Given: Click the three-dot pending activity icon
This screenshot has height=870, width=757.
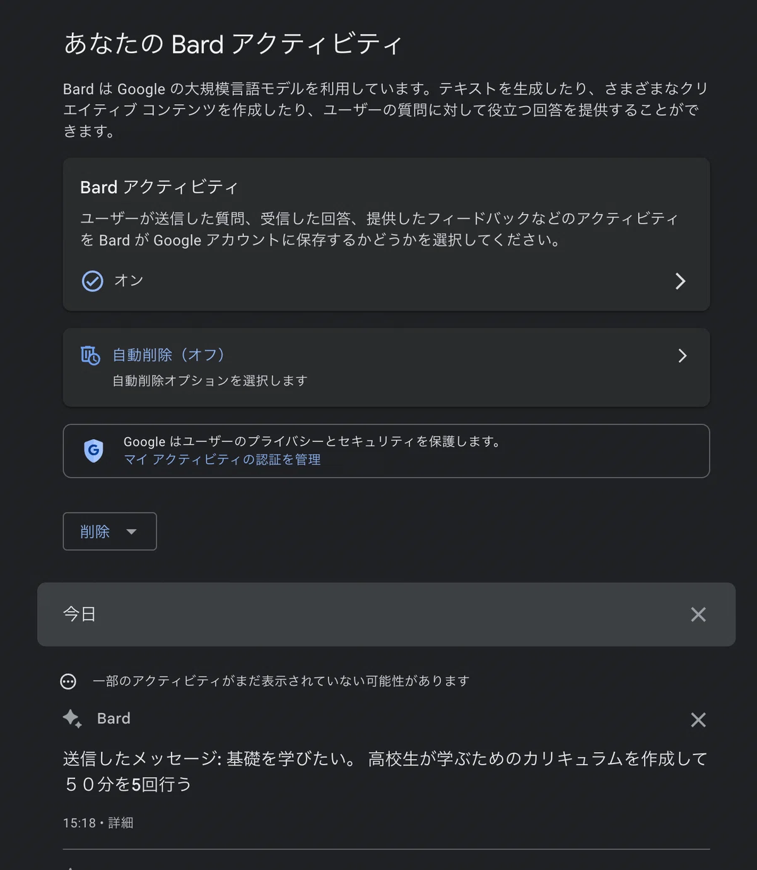Looking at the screenshot, I should click(68, 681).
